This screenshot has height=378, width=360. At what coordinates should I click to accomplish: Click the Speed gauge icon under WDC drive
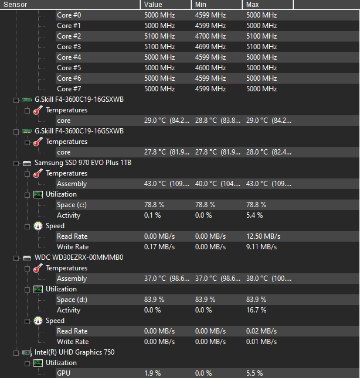point(38,321)
